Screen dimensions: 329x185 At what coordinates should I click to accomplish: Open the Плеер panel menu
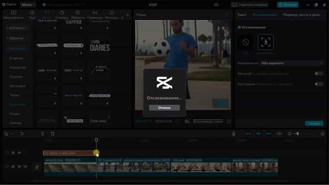[x=227, y=14]
